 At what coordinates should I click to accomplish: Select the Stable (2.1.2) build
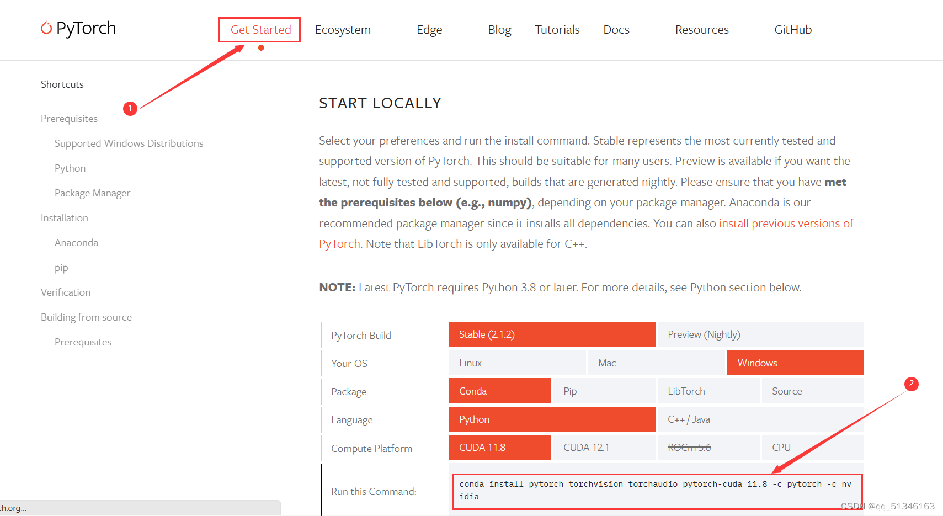click(x=552, y=334)
